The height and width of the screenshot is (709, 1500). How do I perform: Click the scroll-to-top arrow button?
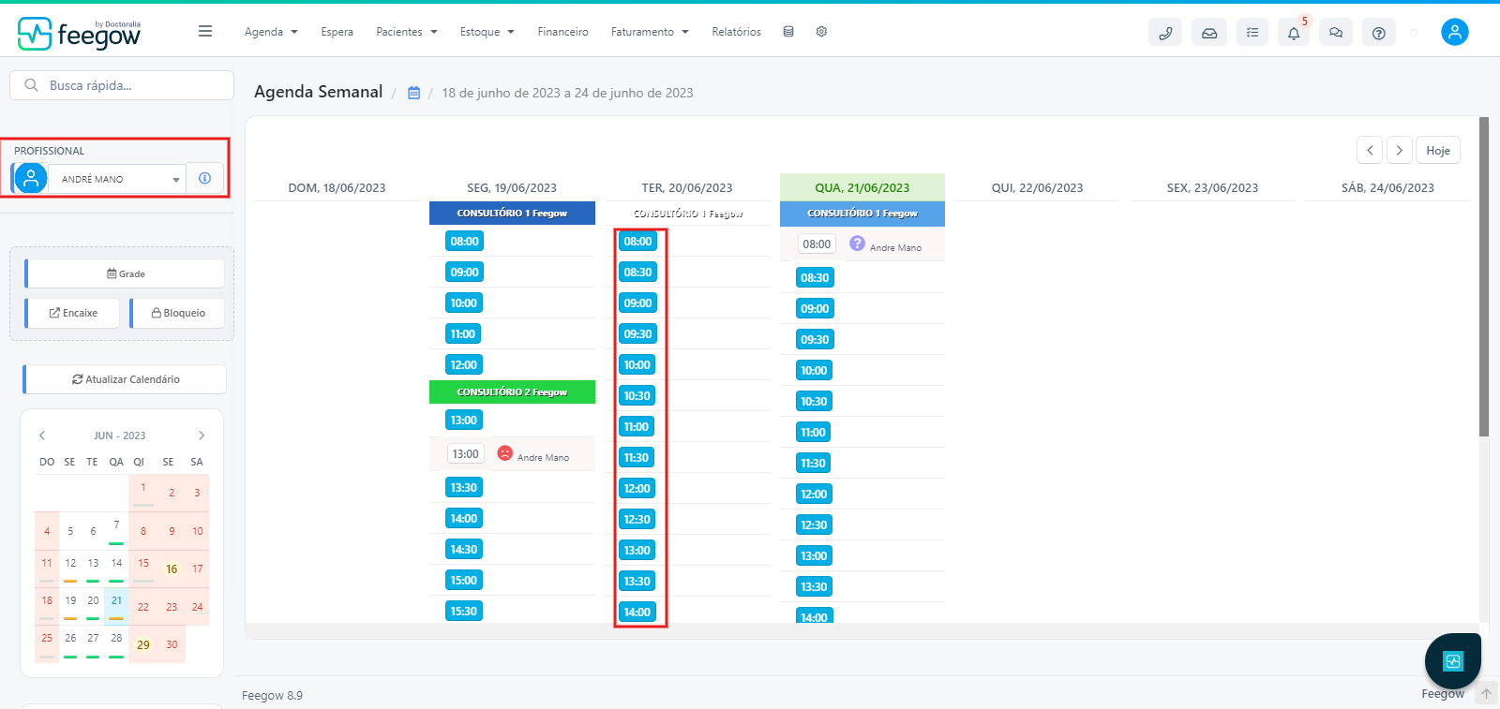tap(1486, 694)
